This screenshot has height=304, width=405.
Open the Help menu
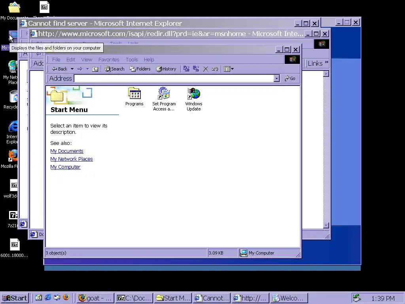pos(149,59)
